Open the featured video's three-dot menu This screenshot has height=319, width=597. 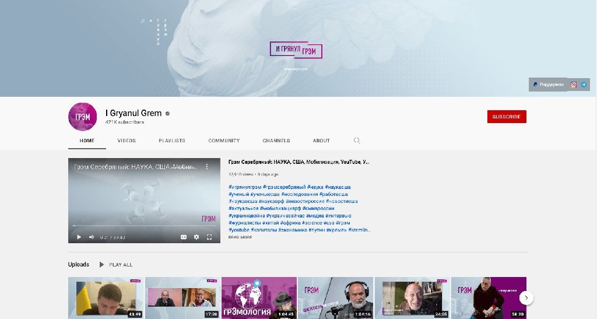207,167
